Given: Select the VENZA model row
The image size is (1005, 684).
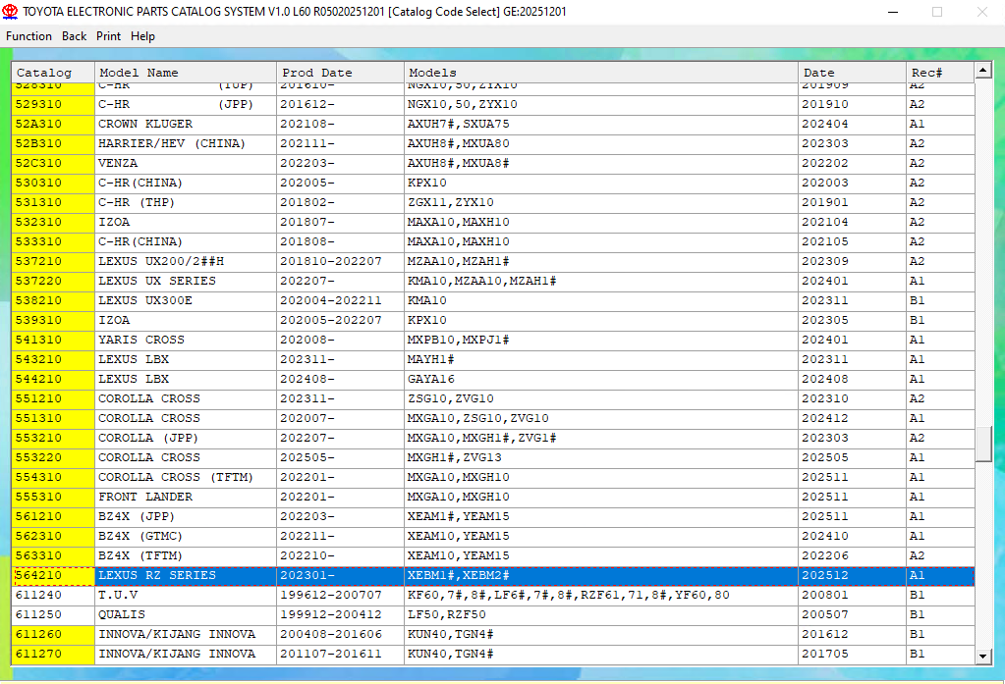Looking at the screenshot, I should (493, 163).
